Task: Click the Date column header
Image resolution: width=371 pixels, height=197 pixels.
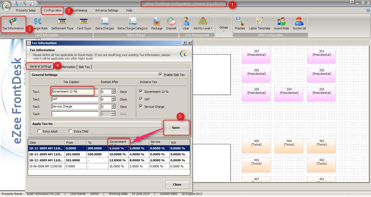Action: 46,142
